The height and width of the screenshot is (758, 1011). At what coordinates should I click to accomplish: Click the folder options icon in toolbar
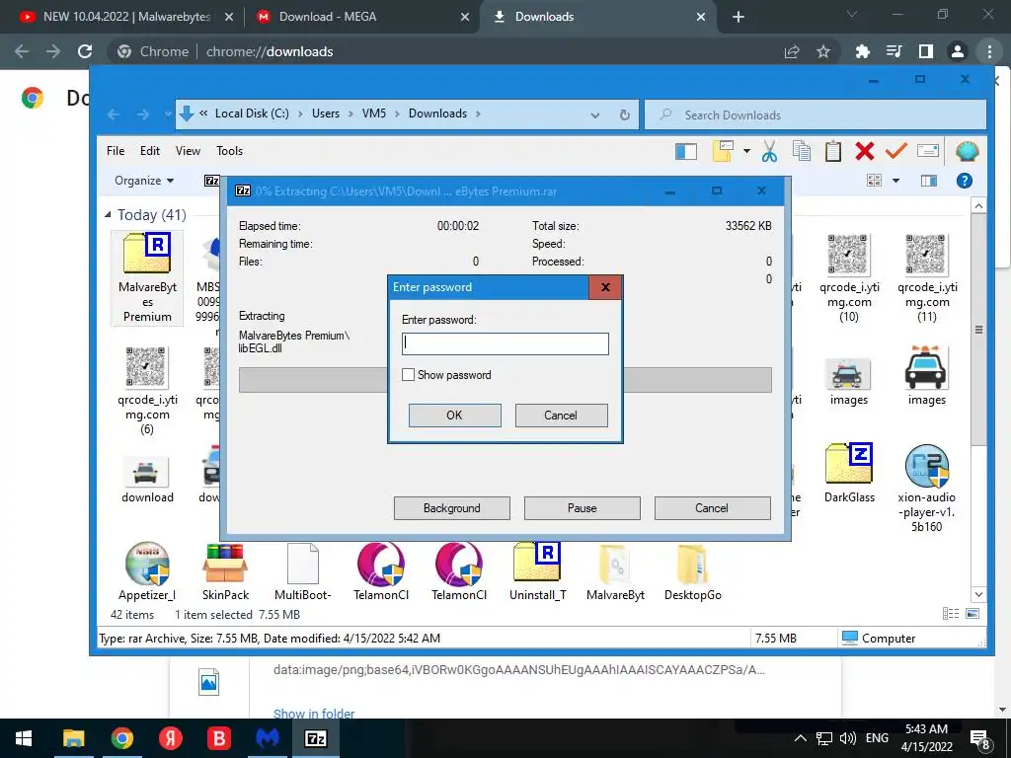(x=724, y=151)
